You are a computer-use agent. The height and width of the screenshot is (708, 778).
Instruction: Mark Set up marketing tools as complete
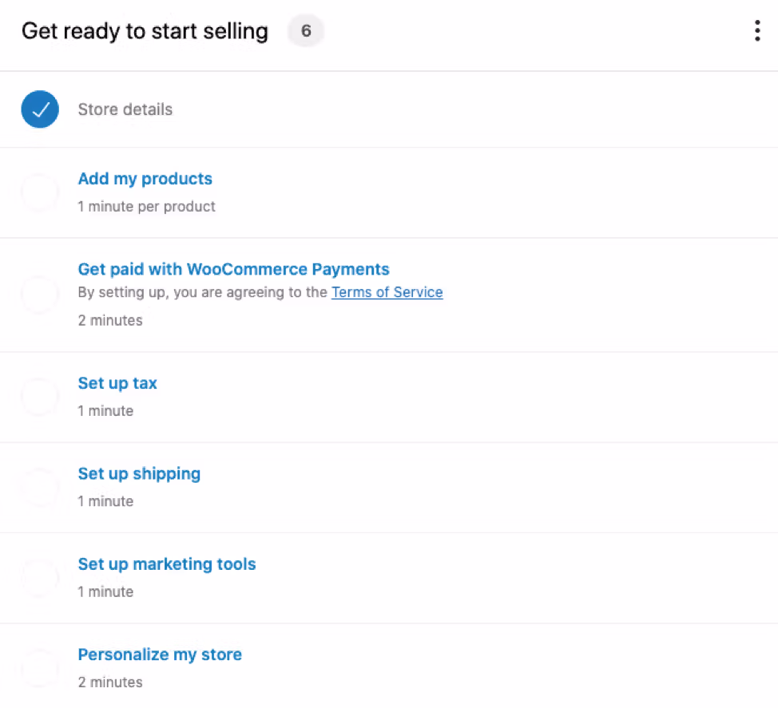40,578
